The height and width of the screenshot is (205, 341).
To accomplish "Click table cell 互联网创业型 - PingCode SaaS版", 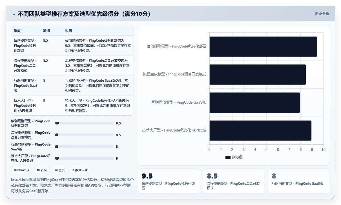I will point(26,85).
